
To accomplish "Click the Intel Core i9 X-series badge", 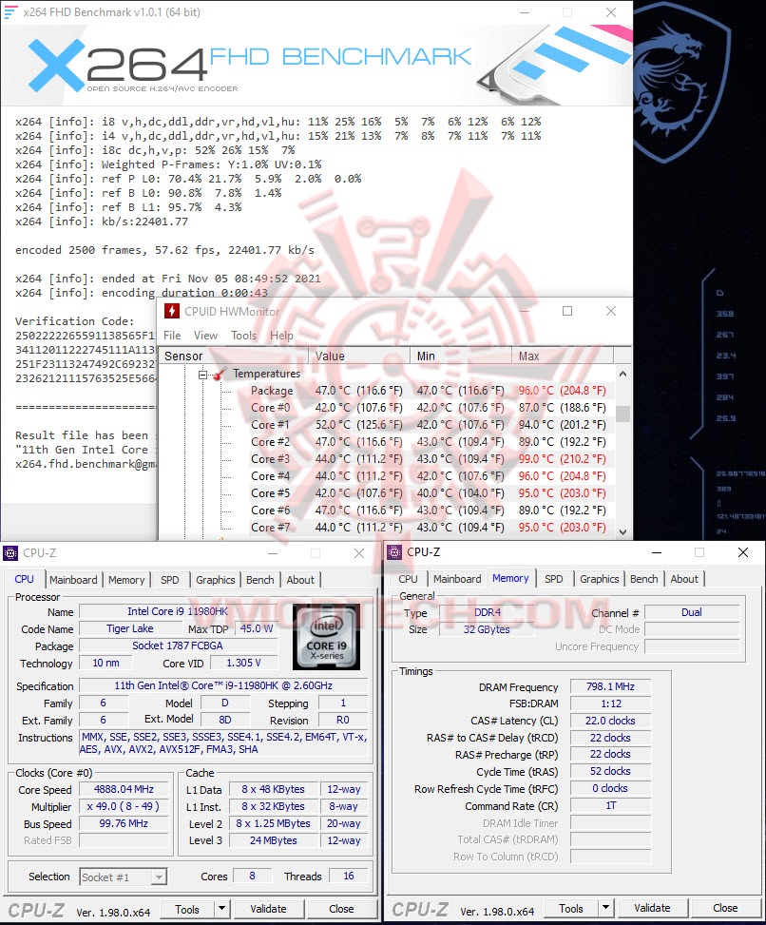I will pyautogui.click(x=326, y=637).
